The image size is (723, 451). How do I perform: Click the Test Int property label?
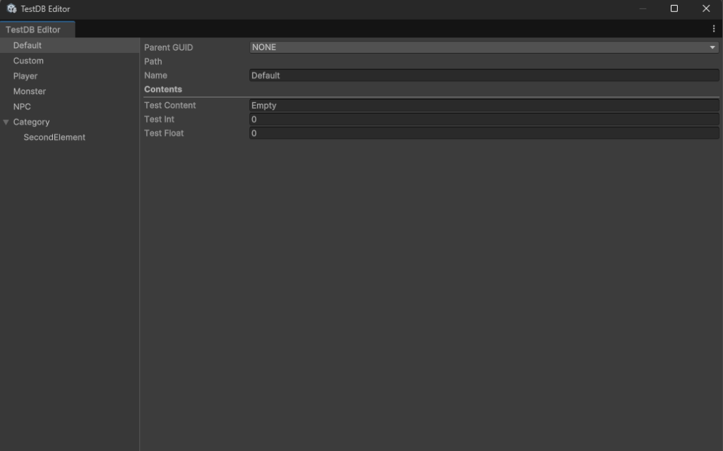(160, 119)
